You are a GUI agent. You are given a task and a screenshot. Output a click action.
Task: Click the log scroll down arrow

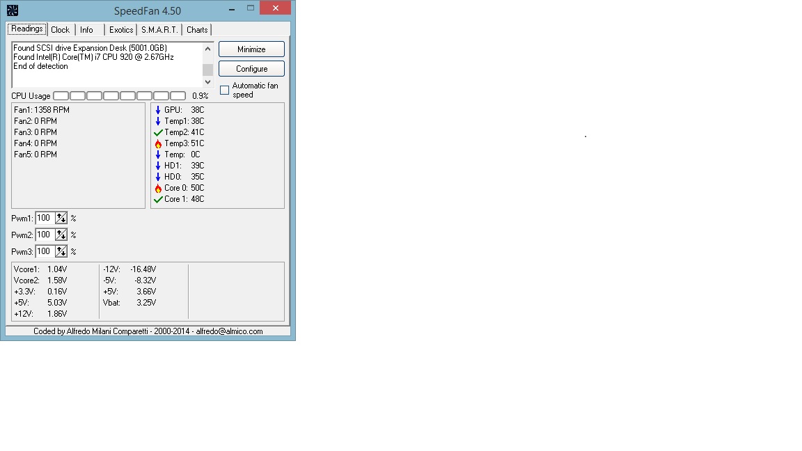(x=207, y=82)
